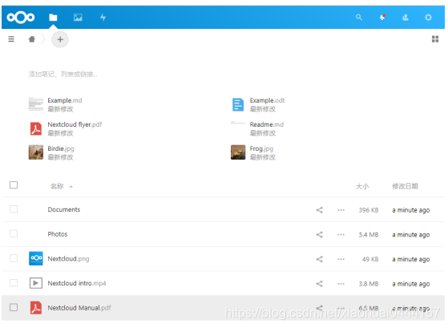Share Nextcloud.png

point(319,259)
